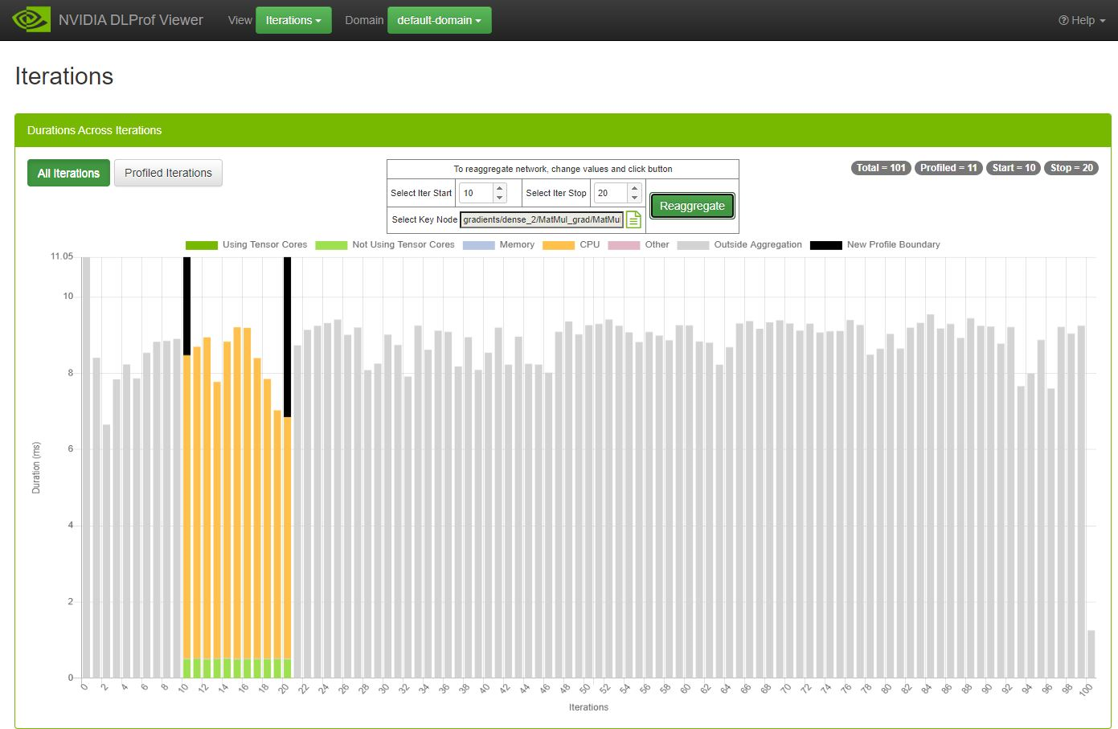Open the key node picker document icon

point(633,219)
